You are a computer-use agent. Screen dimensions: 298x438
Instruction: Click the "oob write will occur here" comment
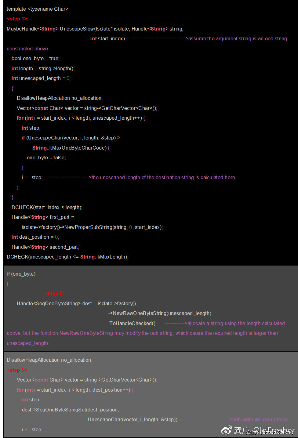tap(260, 420)
